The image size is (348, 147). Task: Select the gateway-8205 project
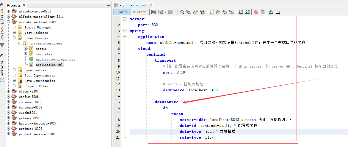pos(29,118)
